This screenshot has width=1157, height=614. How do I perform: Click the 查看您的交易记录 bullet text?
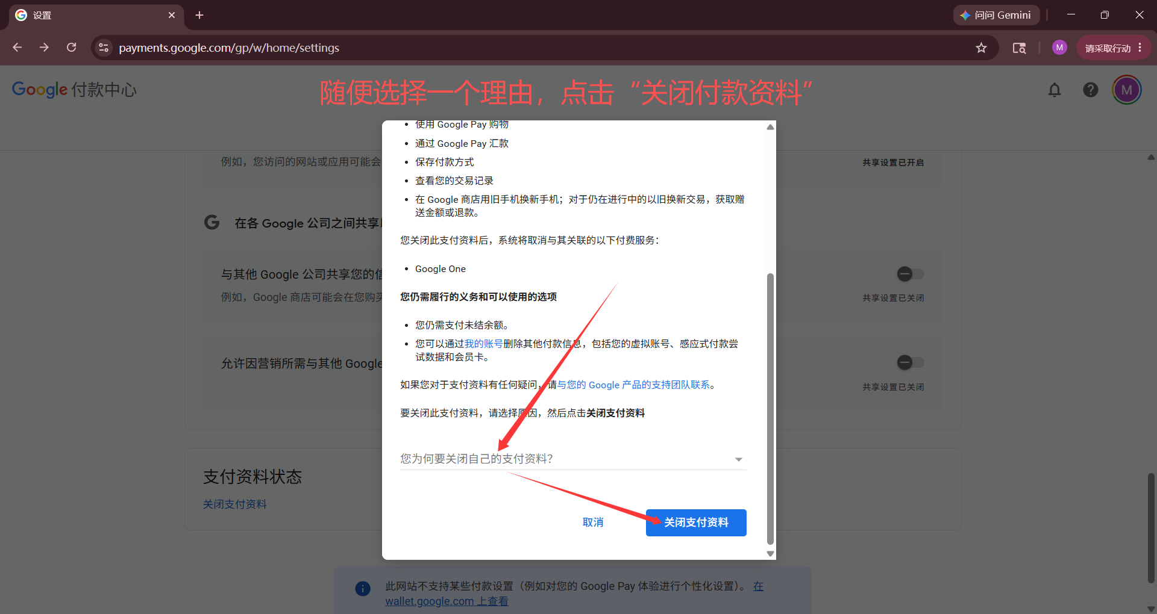click(x=454, y=181)
